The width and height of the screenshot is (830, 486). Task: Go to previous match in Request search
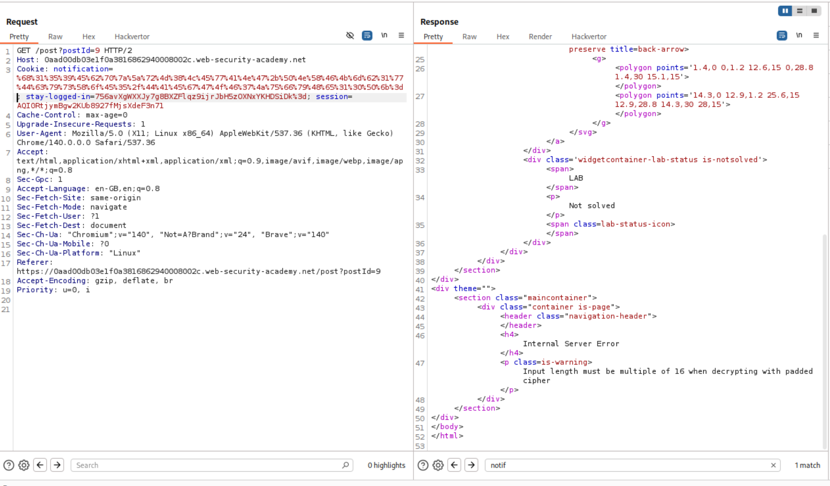click(40, 465)
